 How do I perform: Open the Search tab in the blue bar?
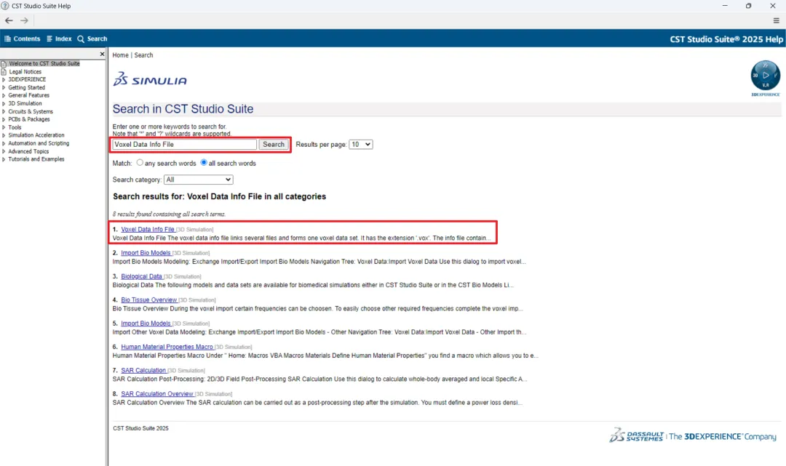(92, 39)
